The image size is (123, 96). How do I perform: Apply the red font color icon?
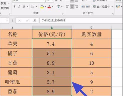click(x=49, y=6)
